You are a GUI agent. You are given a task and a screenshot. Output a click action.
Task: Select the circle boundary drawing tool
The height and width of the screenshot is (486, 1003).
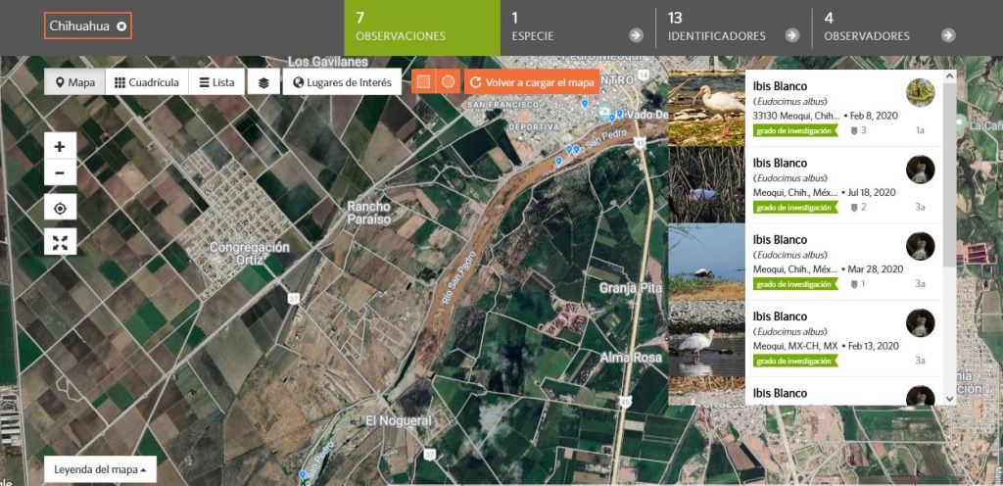coord(447,82)
